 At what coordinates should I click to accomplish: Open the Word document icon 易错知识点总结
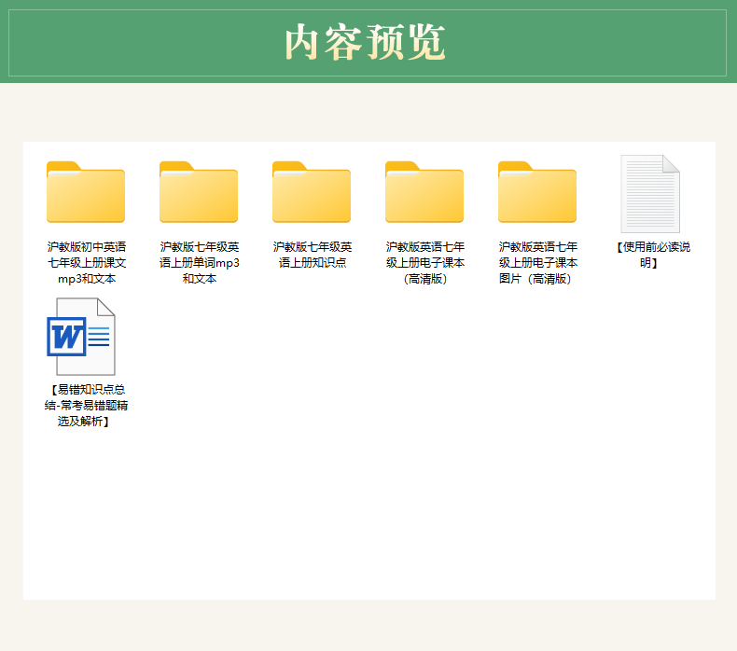(x=81, y=337)
